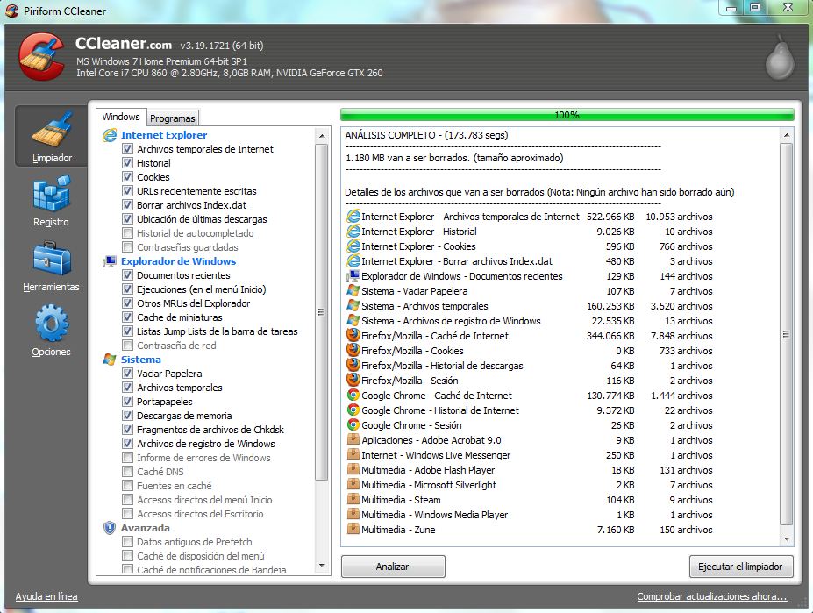Select Internet Explorer - Borrar archivos Index.dat row
The image size is (813, 613).
pos(529,261)
